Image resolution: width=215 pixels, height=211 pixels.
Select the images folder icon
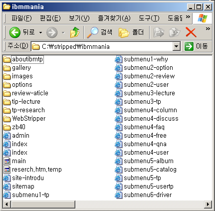(7, 76)
